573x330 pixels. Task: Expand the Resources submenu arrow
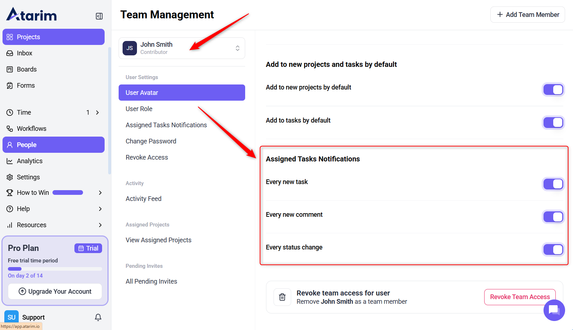coord(100,225)
